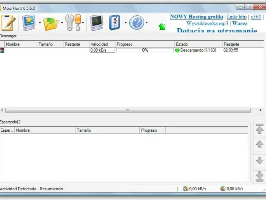Image resolution: width=266 pixels, height=200 pixels.
Task: Click the right arrow of horizontal scrollbar
Action: (x=261, y=110)
